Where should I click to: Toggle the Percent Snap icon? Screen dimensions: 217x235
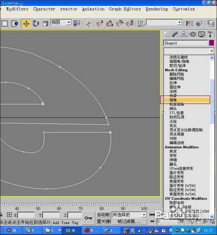[120, 23]
